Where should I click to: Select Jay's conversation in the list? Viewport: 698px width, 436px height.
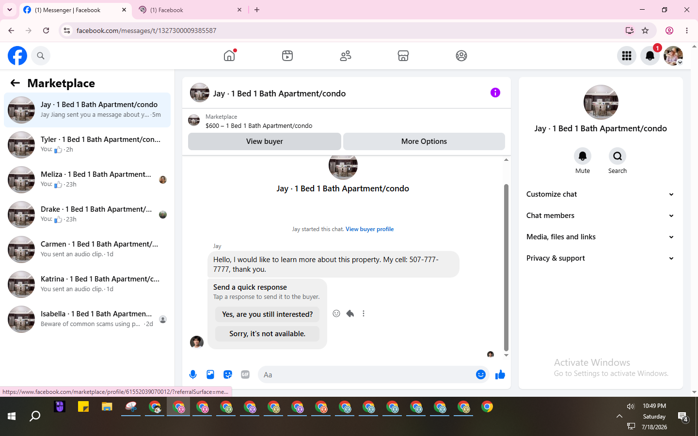[87, 110]
